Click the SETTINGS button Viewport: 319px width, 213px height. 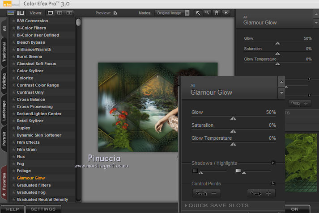(x=43, y=209)
